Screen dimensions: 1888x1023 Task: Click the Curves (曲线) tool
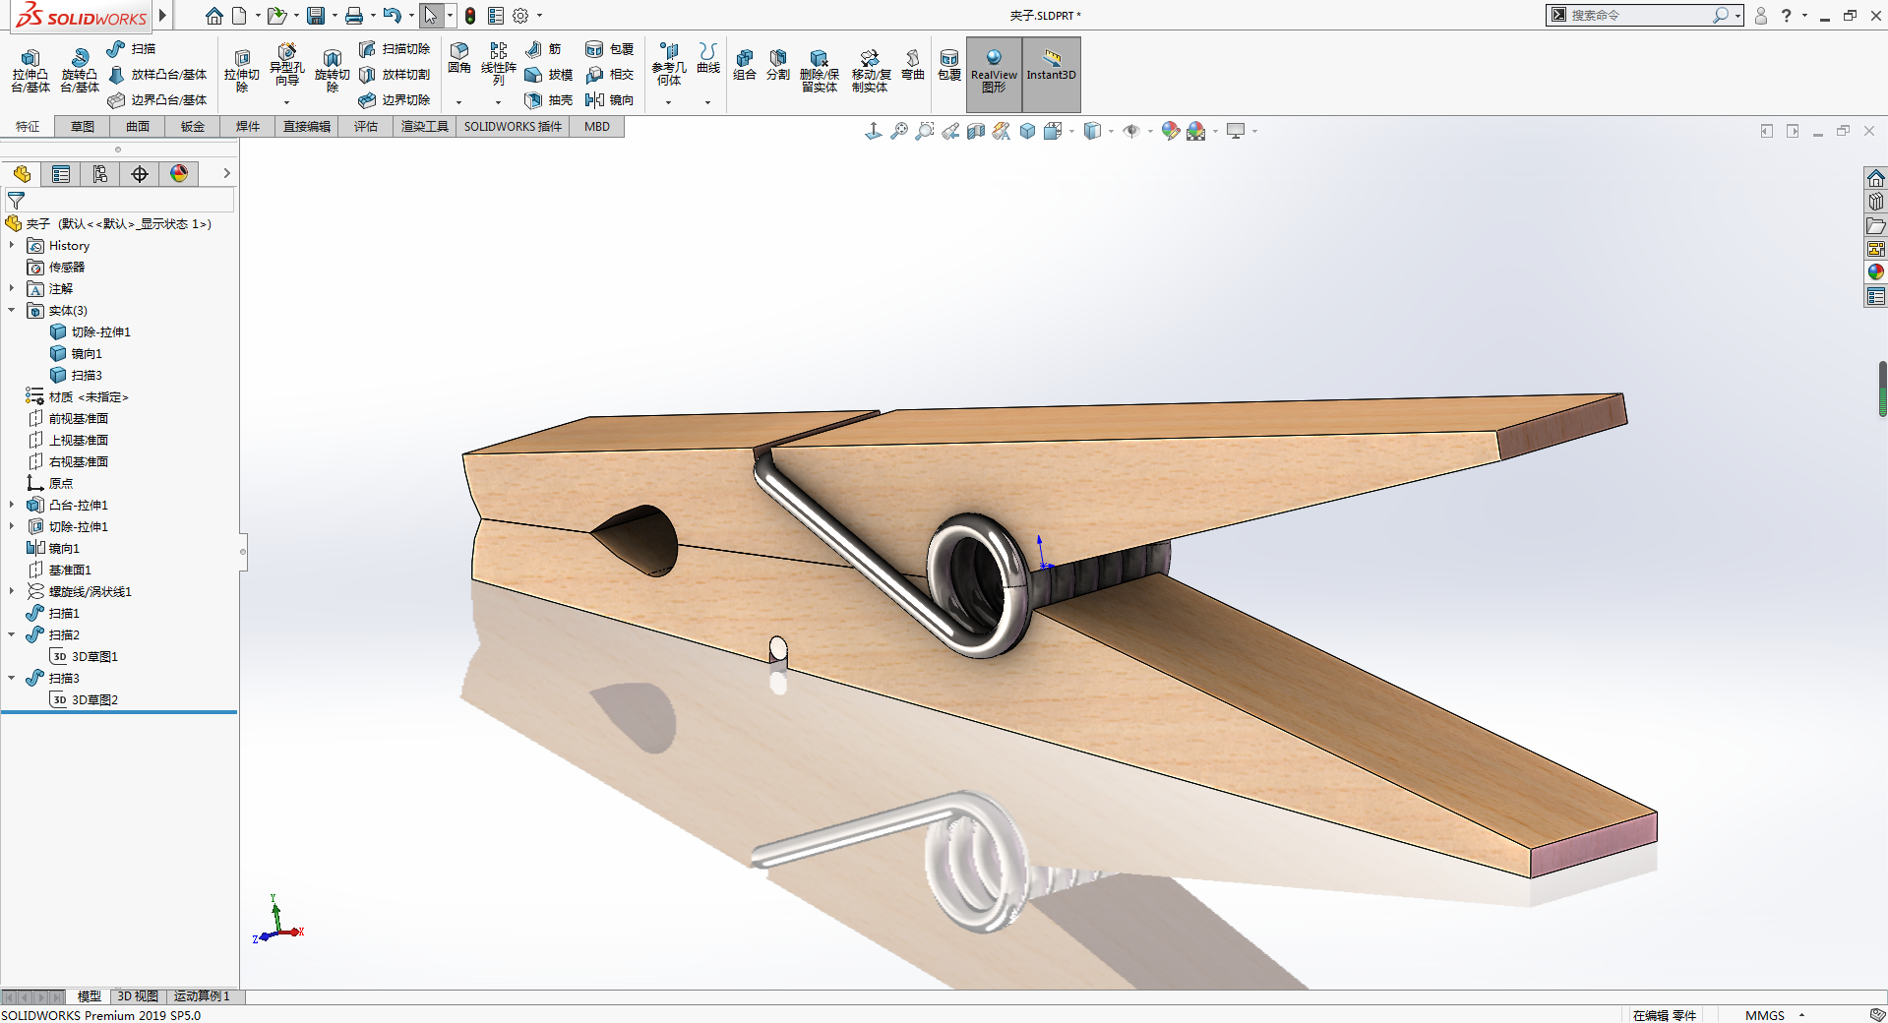[708, 58]
